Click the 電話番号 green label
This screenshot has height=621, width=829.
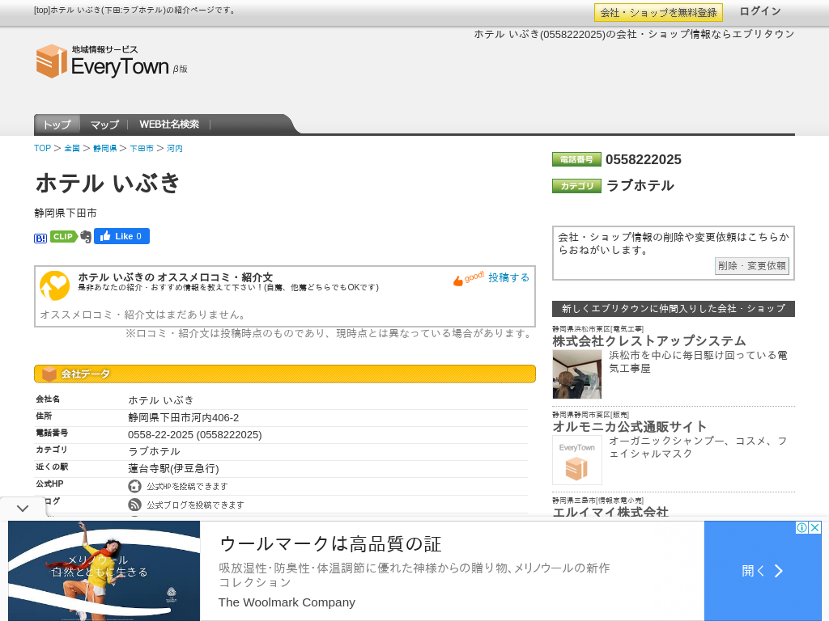pyautogui.click(x=576, y=159)
